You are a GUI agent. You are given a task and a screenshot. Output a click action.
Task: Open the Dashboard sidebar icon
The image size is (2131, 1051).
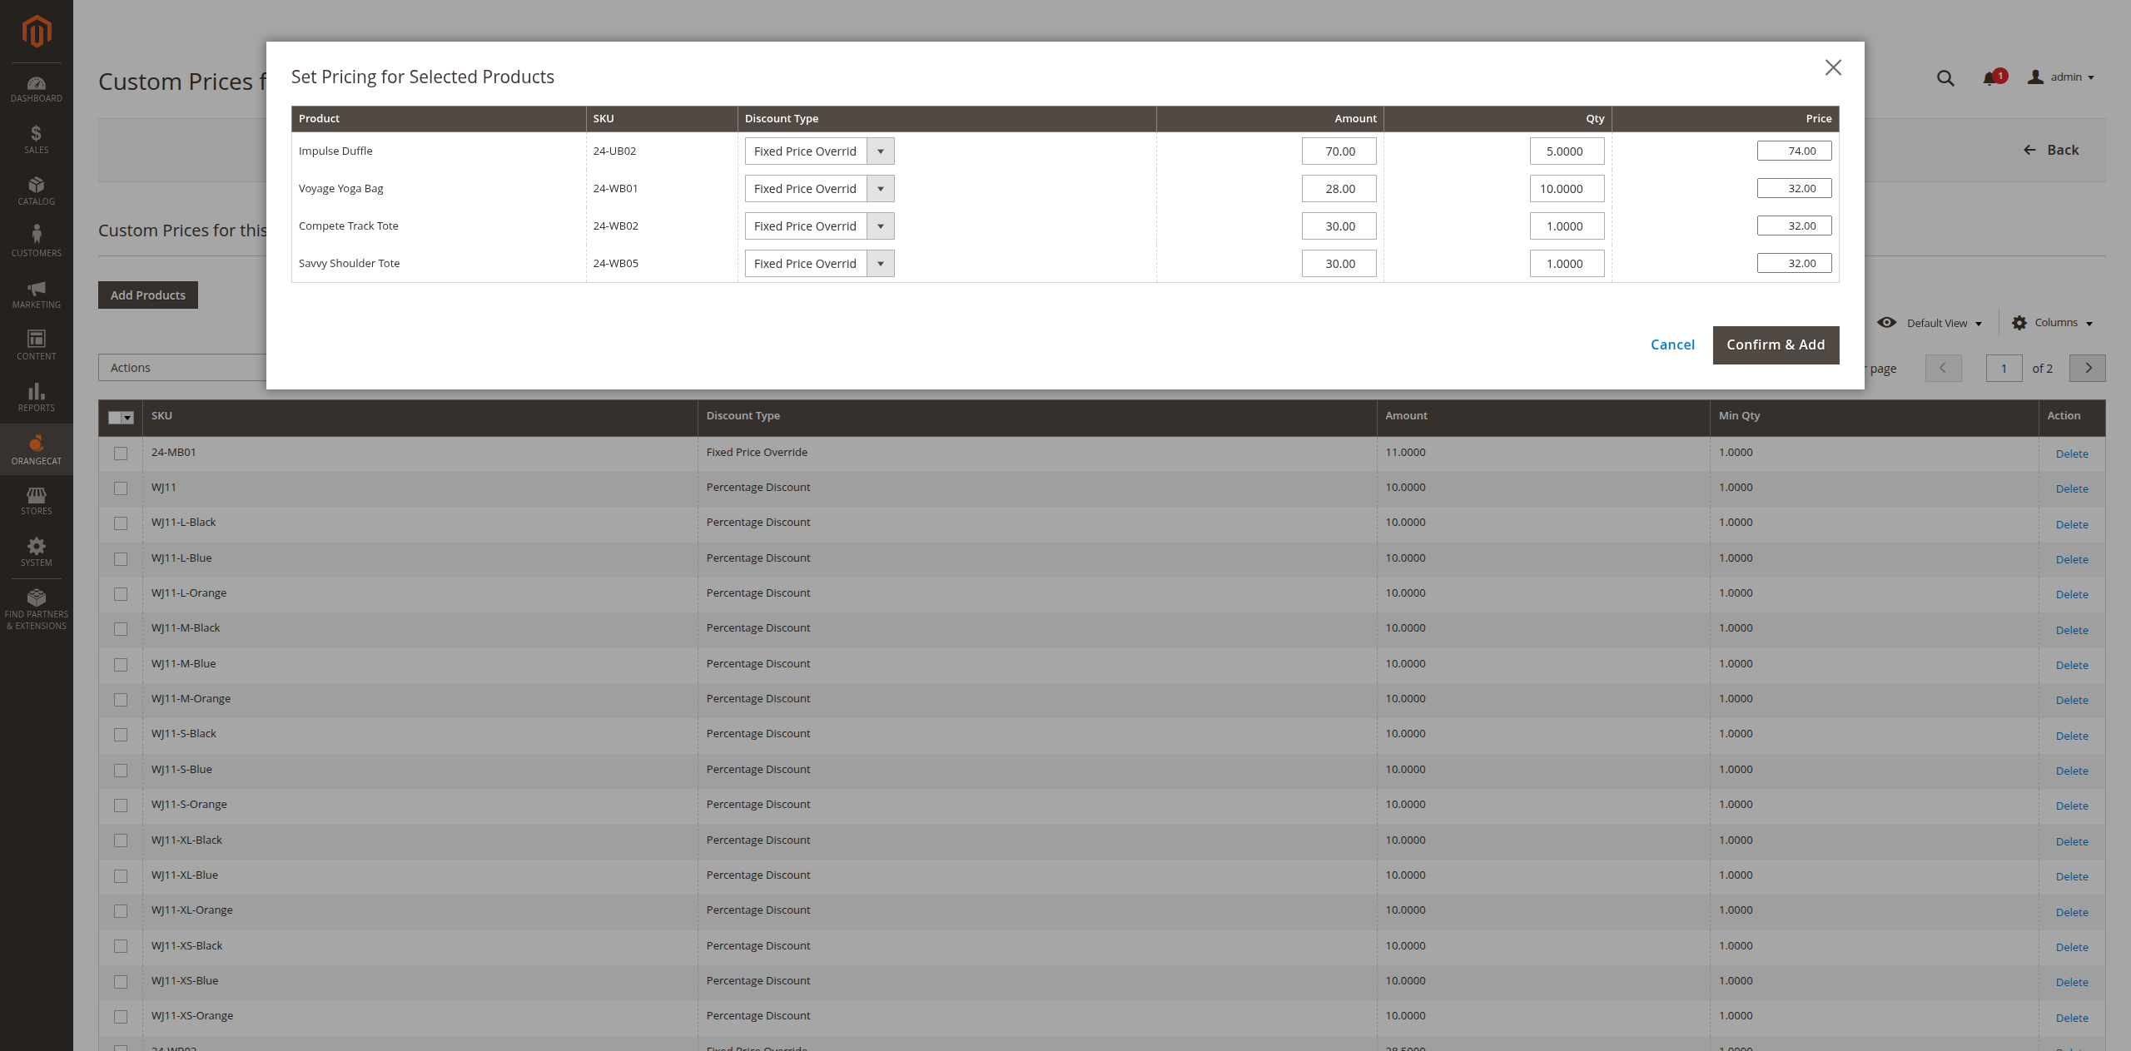(x=36, y=89)
